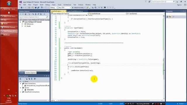Screen dimensions: 187x105
Task: Open the Debug menu
Action: (x=47, y=5)
